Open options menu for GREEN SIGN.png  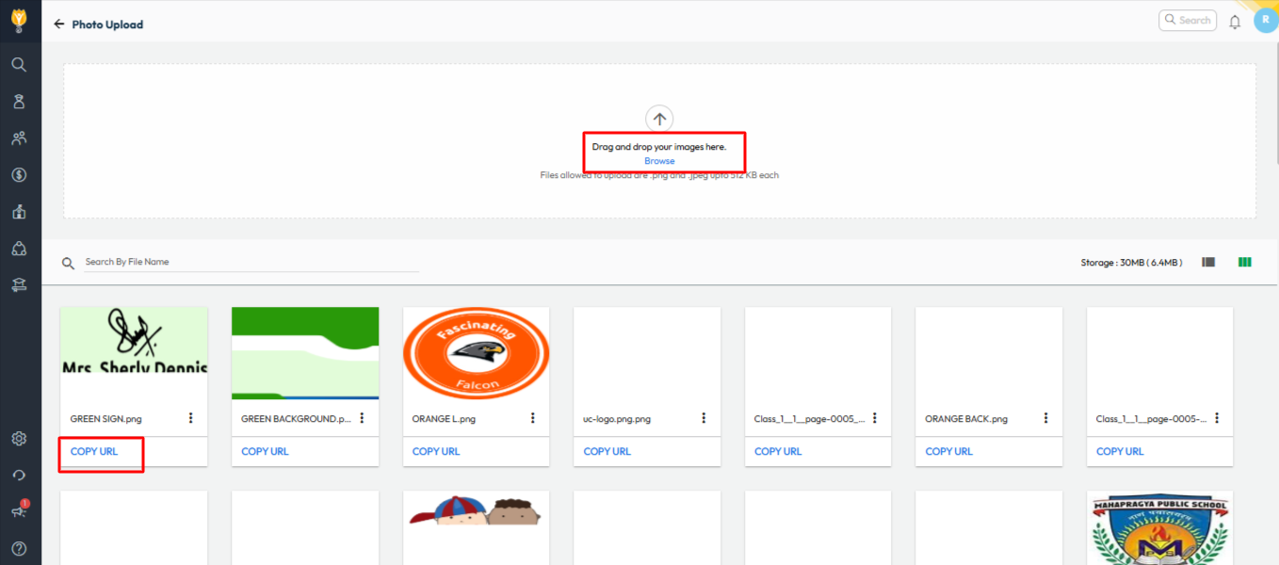tap(191, 418)
